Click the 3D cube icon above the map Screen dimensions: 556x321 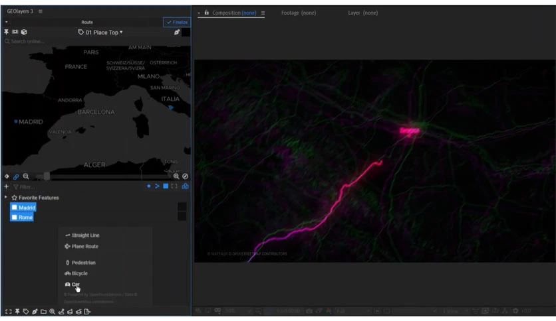tap(24, 32)
